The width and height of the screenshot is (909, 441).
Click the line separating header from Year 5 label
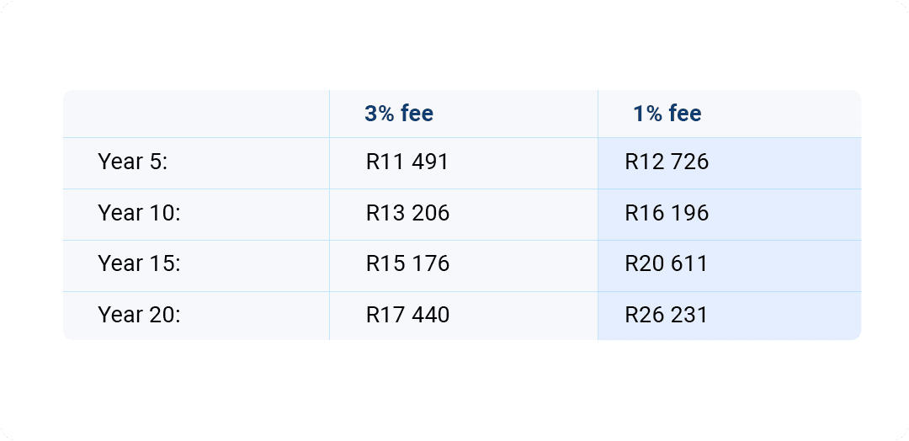point(196,137)
